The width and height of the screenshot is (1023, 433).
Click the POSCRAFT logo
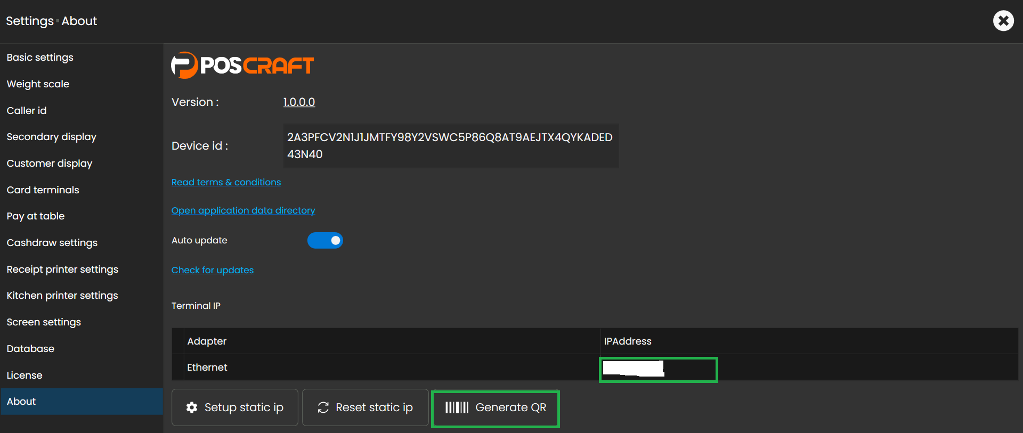pyautogui.click(x=242, y=66)
